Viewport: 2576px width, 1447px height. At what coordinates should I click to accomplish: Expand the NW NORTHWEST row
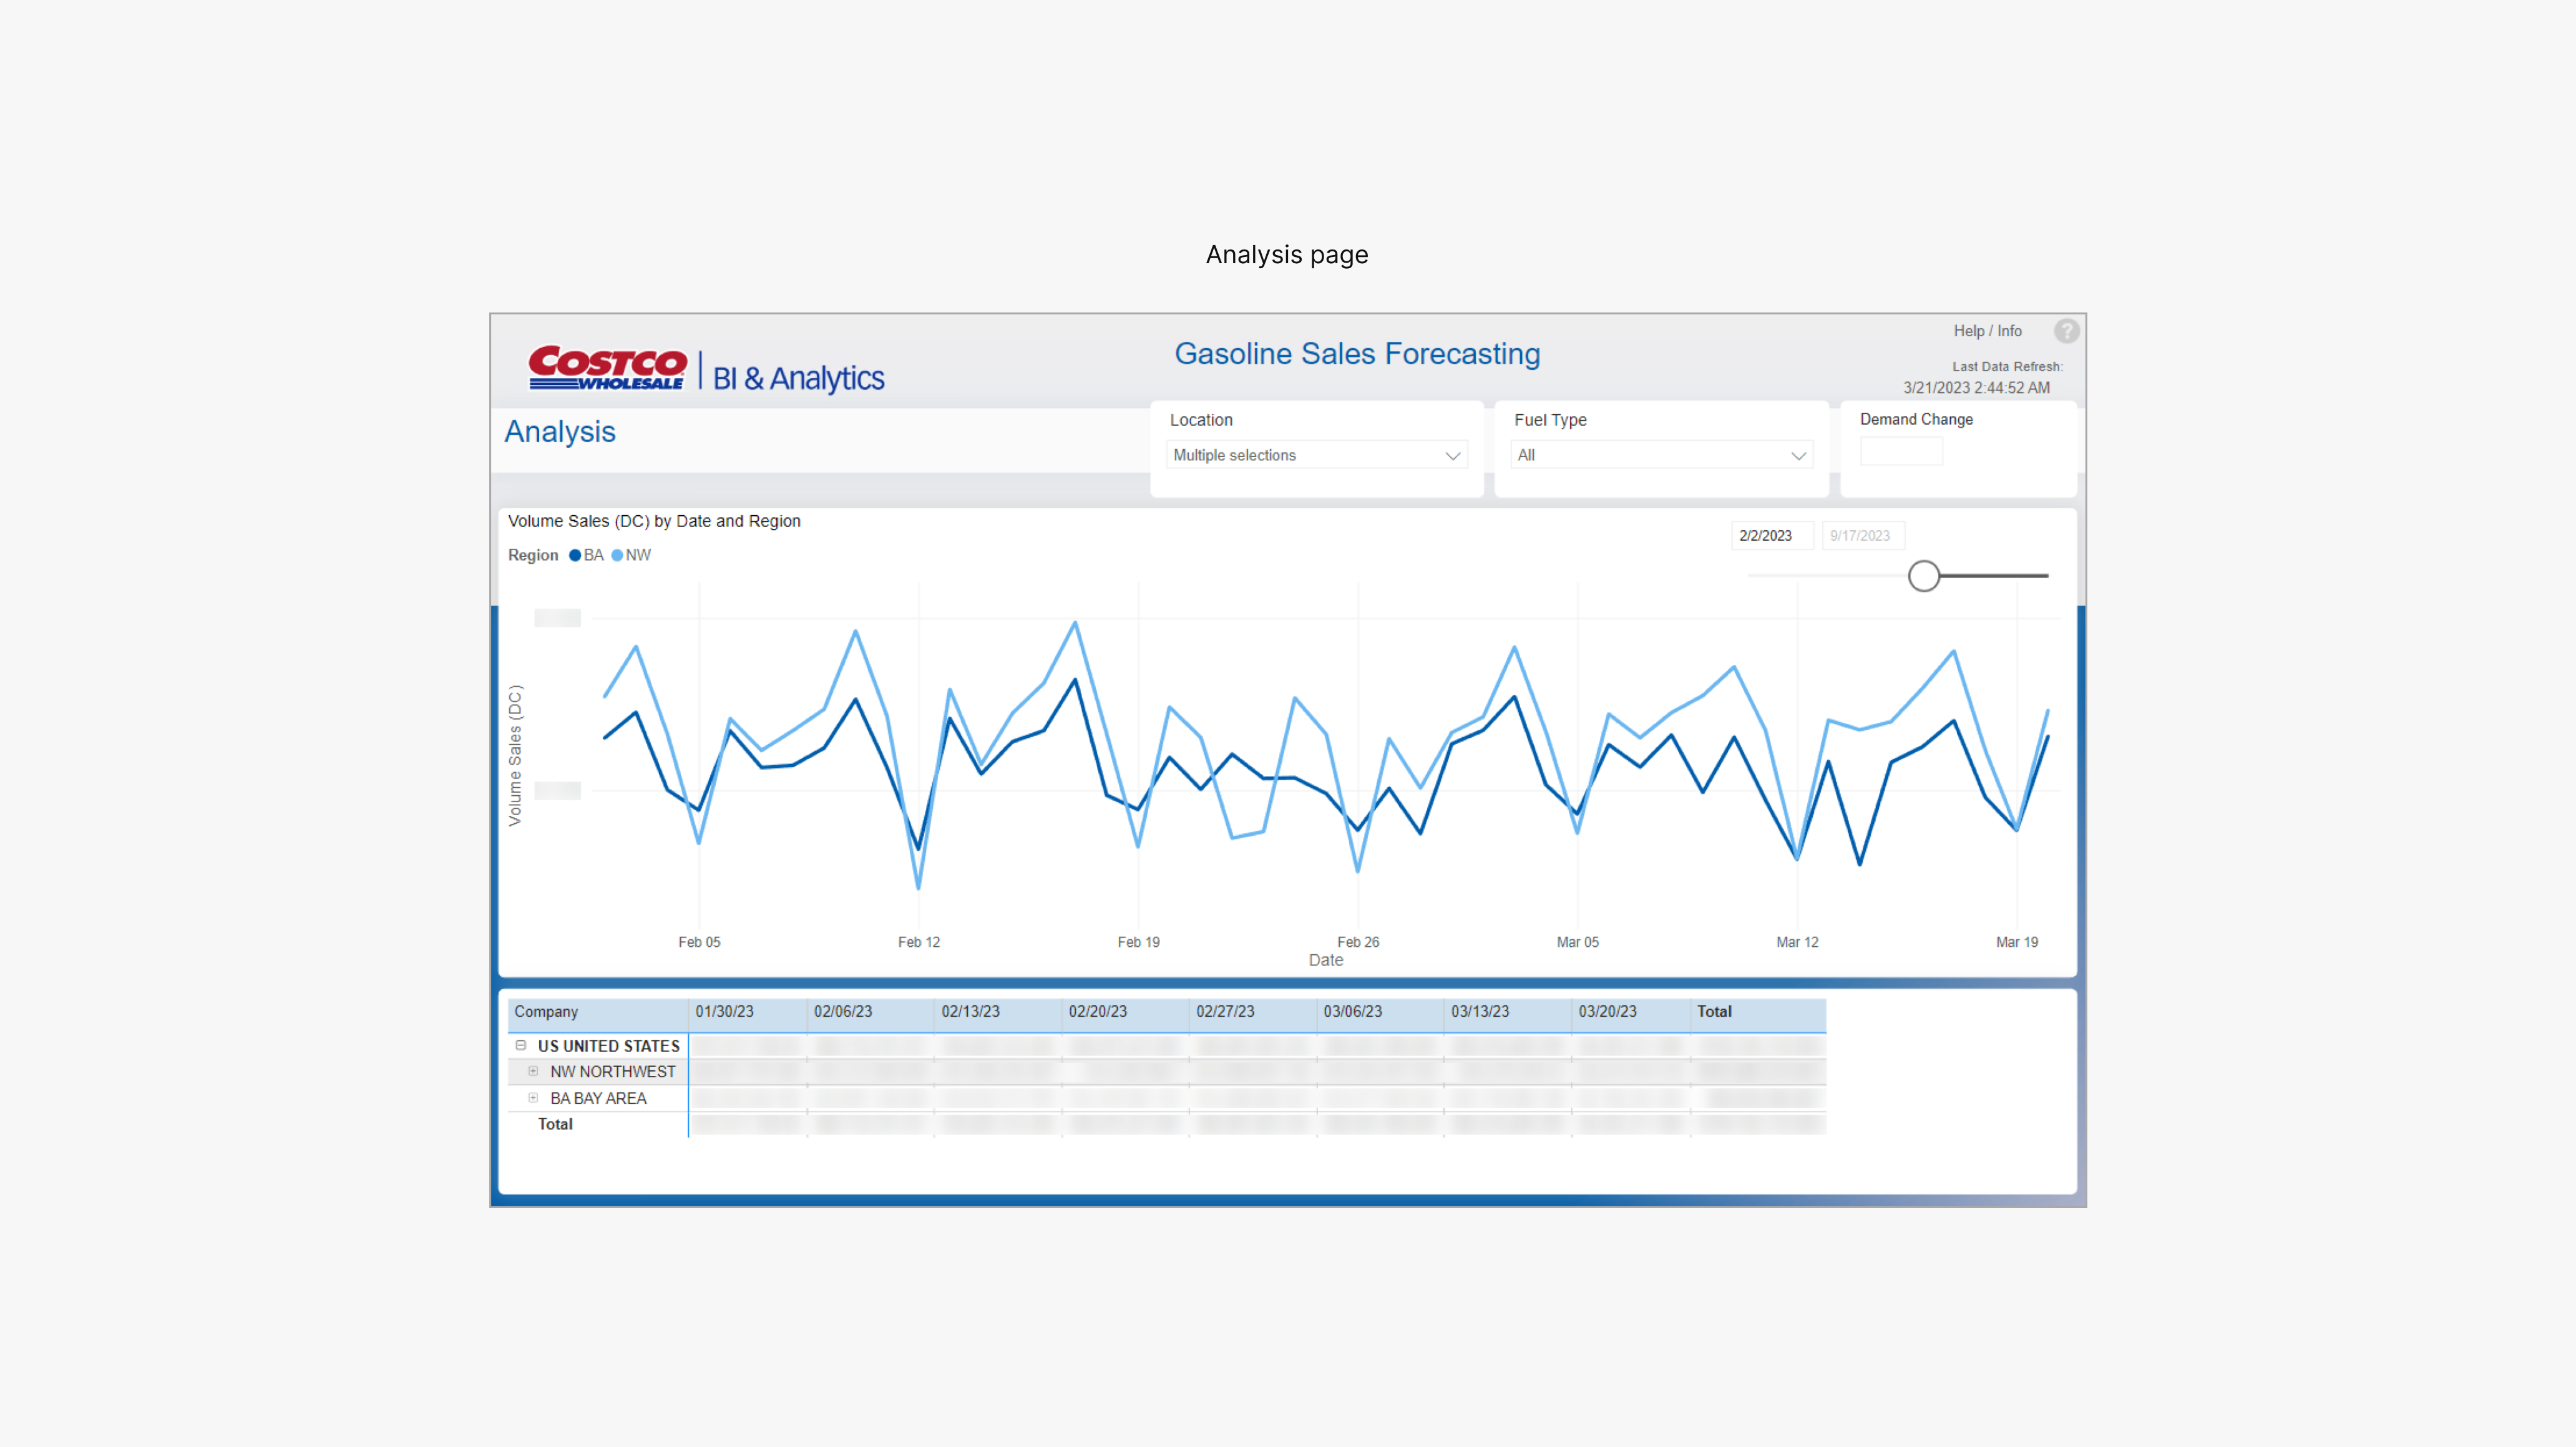(x=533, y=1072)
